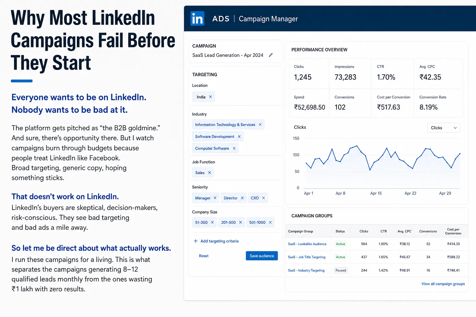Remove the India location tag

click(210, 97)
